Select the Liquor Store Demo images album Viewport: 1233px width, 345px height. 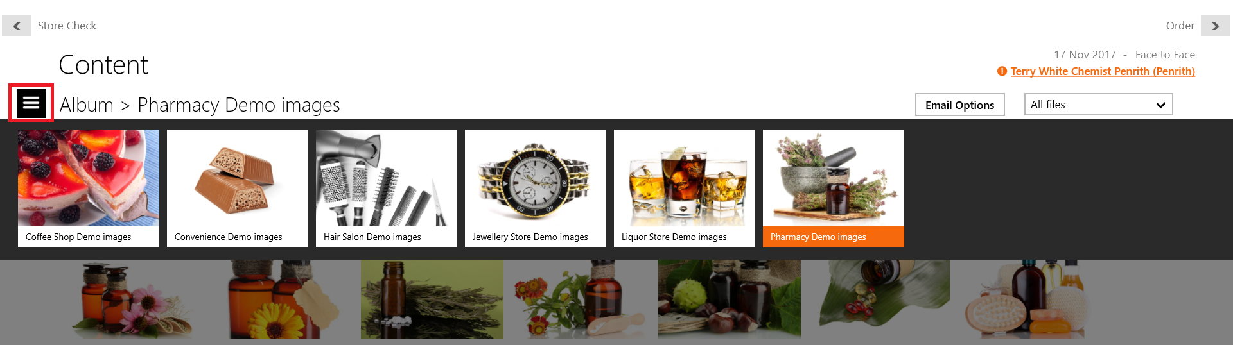click(685, 188)
